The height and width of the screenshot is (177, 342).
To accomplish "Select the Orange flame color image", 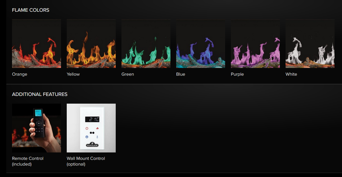I will [x=36, y=43].
